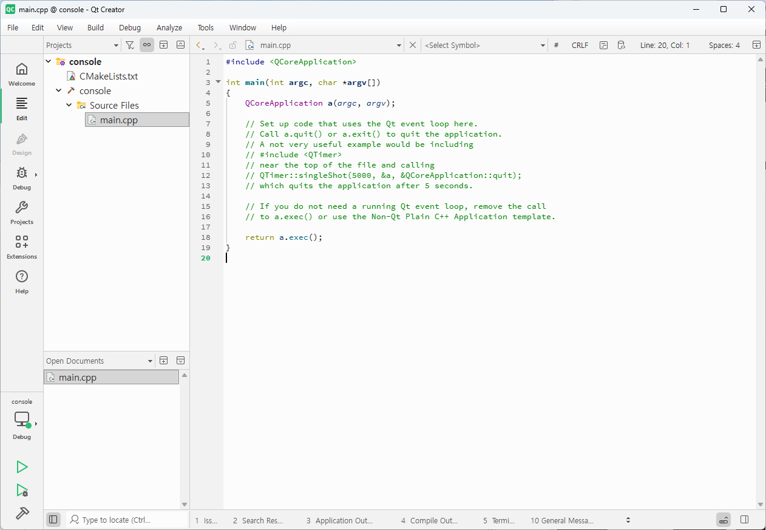The width and height of the screenshot is (766, 530).
Task: Open the Application Output pane
Action: tap(339, 520)
